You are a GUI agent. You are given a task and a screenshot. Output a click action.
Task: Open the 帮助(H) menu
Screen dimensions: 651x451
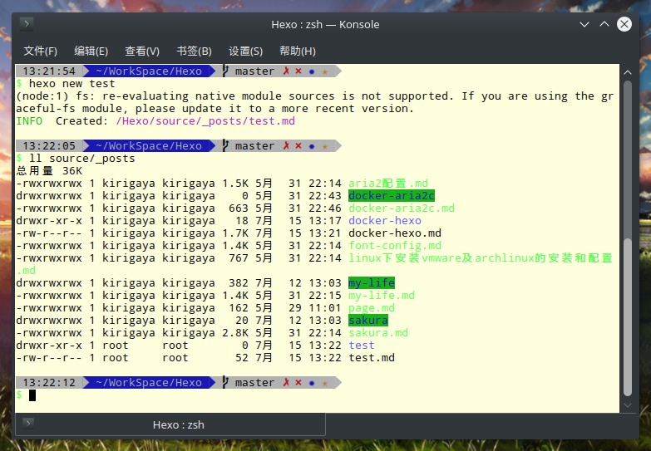click(x=298, y=51)
